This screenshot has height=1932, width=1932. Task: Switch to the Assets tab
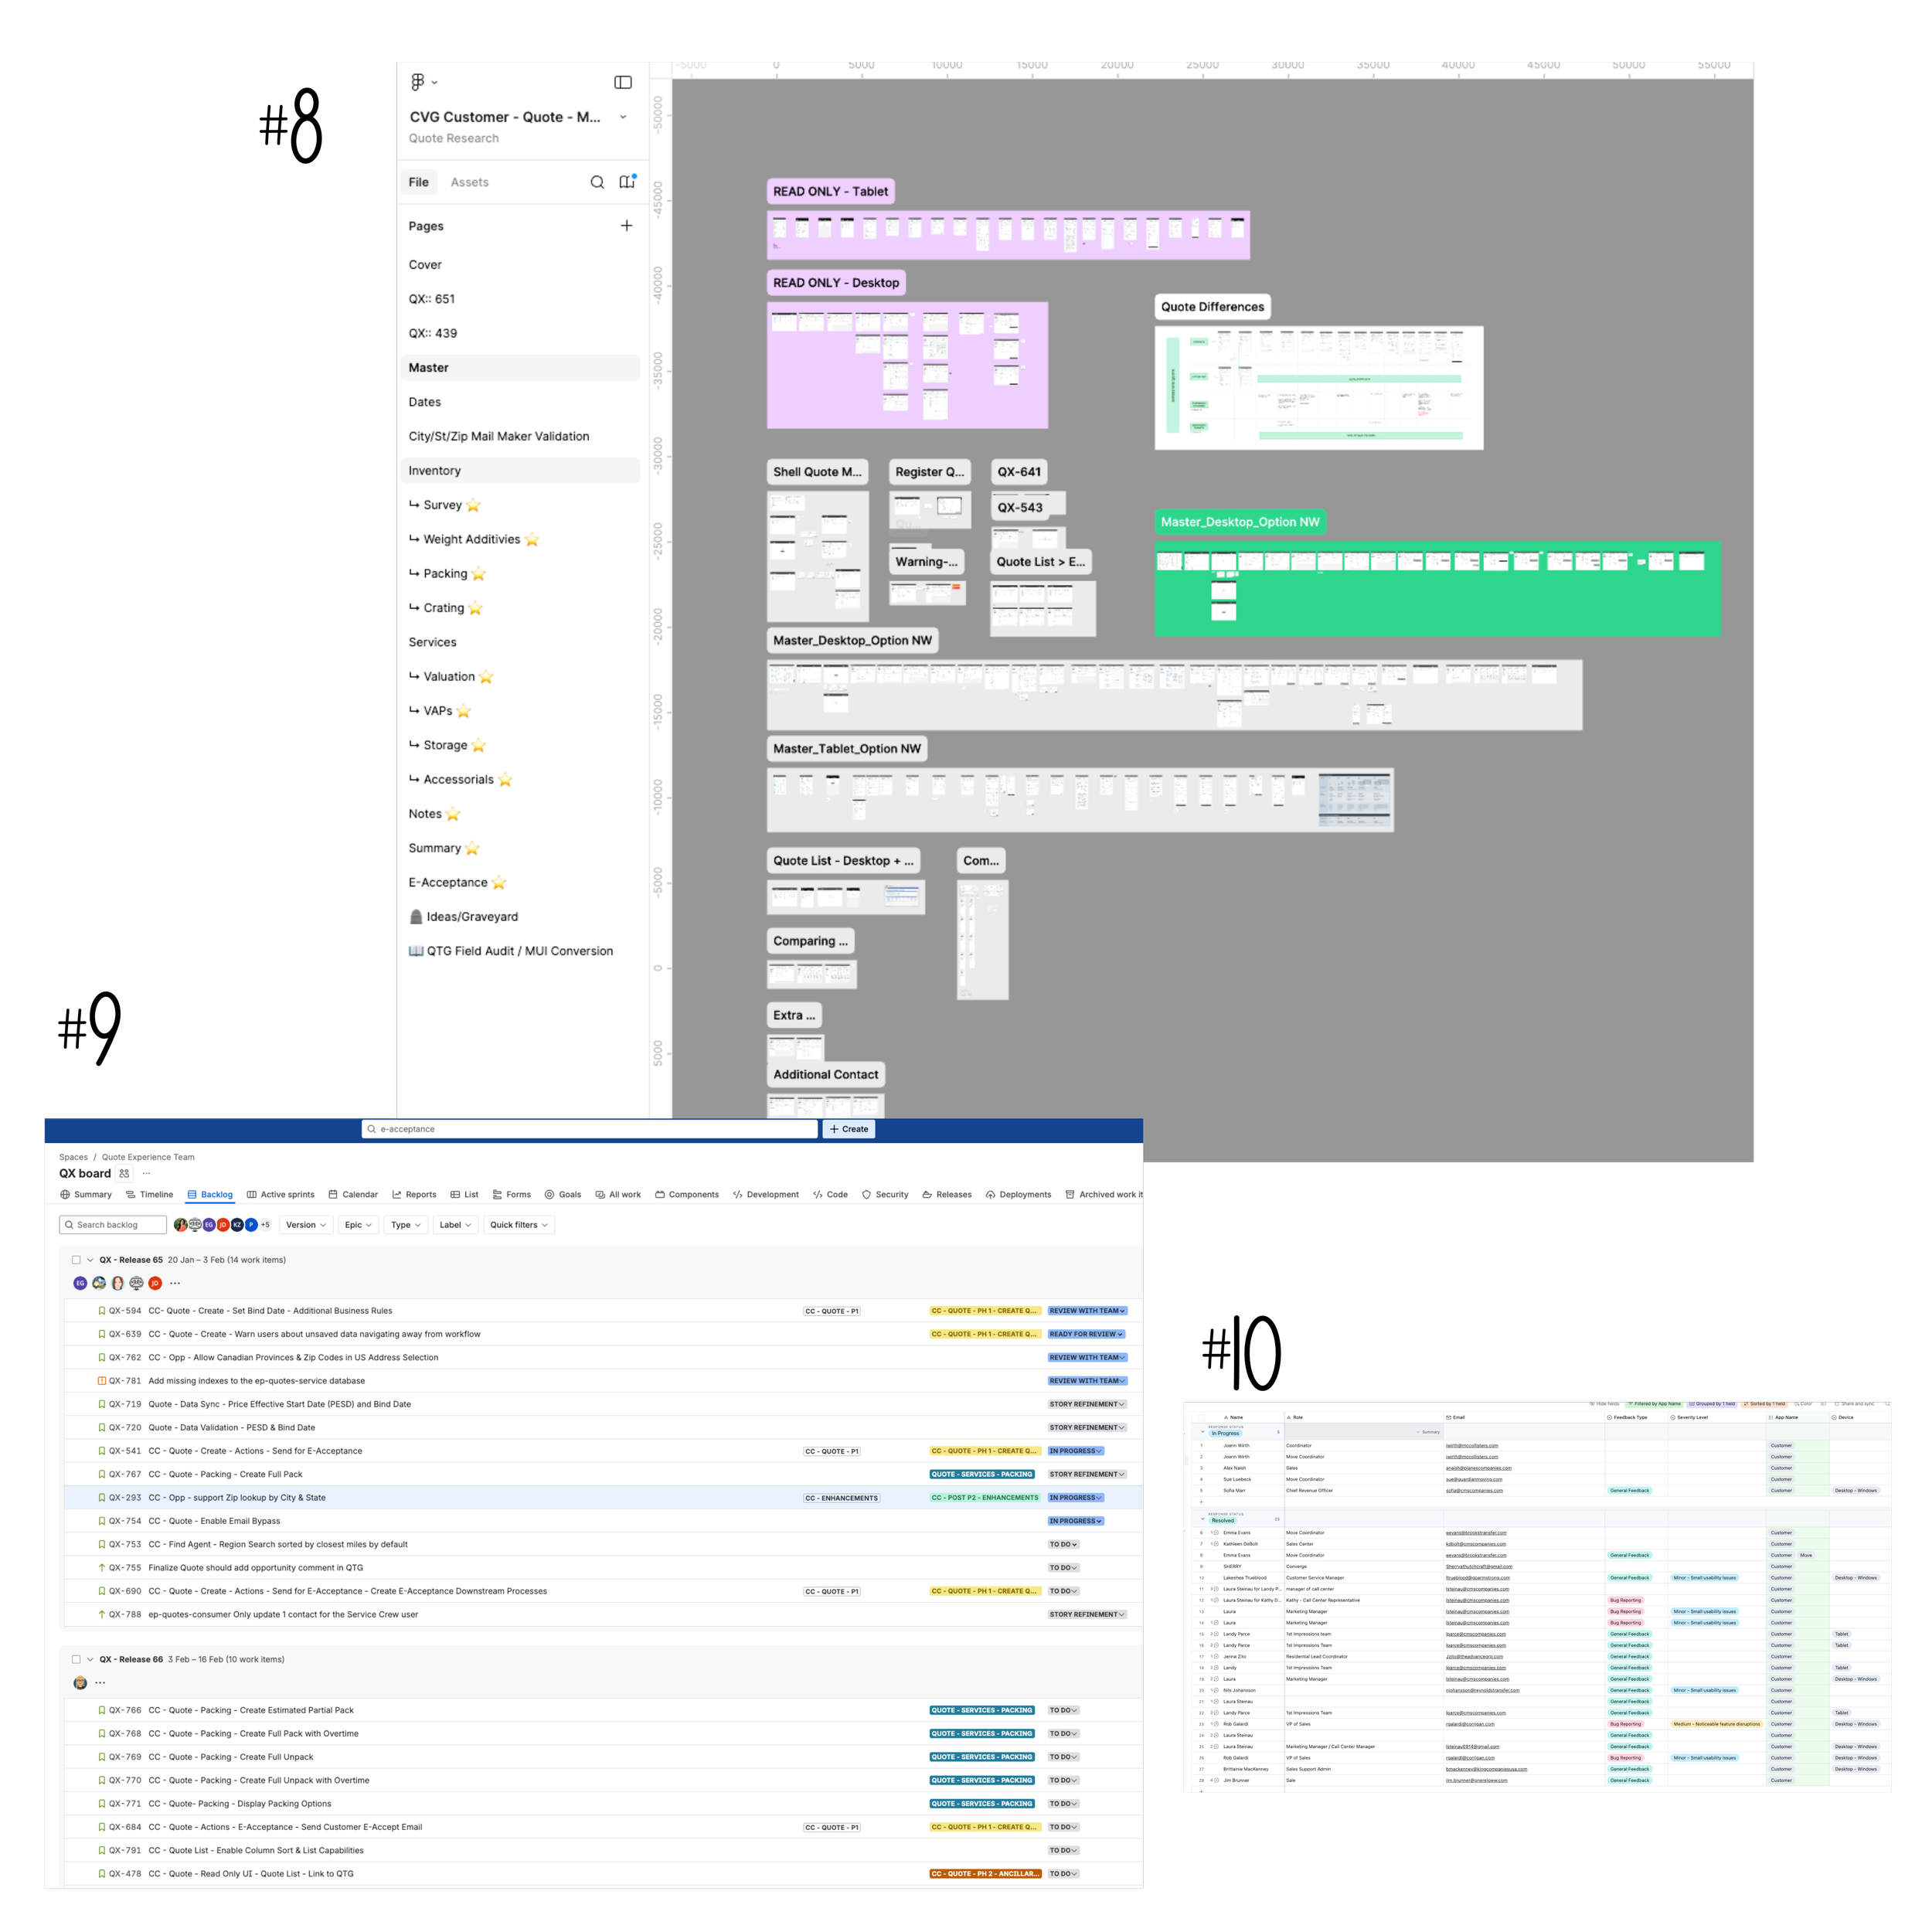click(469, 182)
